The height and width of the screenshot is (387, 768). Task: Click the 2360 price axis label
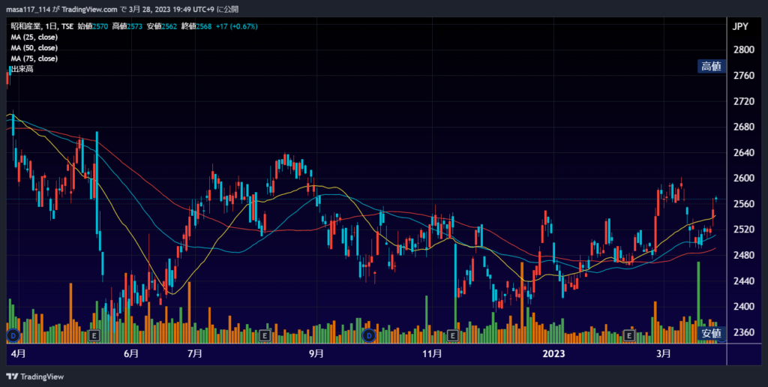[743, 332]
